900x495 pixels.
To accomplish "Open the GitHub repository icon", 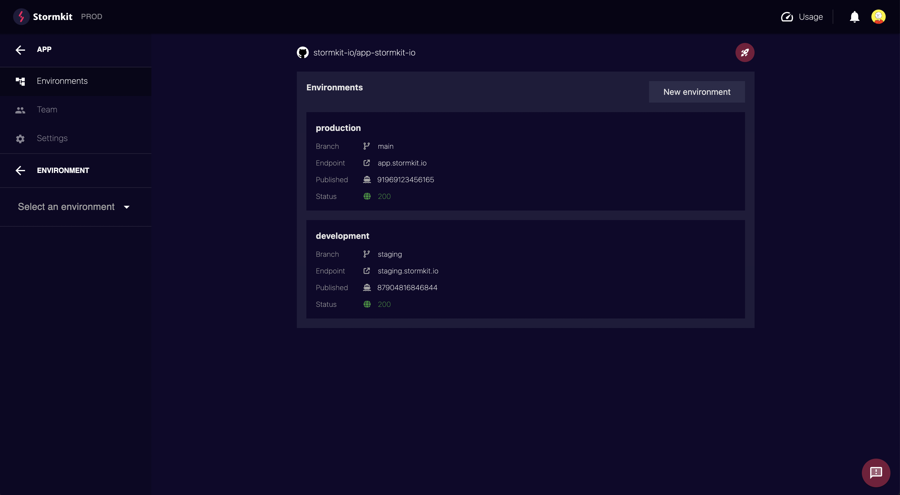I will pos(302,52).
